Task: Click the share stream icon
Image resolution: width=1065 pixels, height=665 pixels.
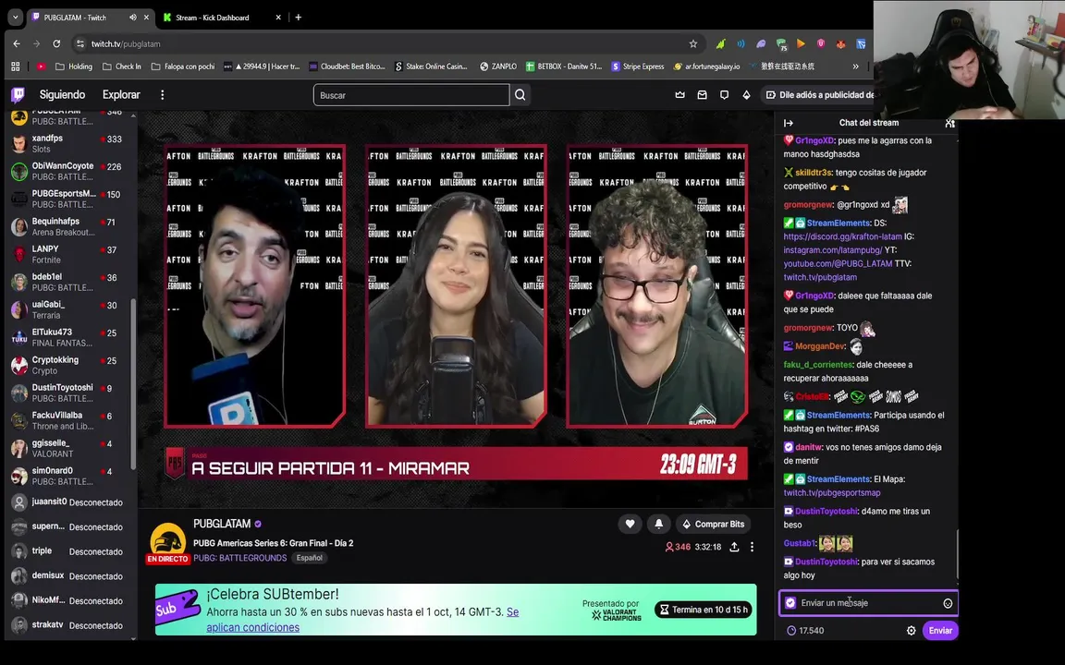Action: [734, 547]
